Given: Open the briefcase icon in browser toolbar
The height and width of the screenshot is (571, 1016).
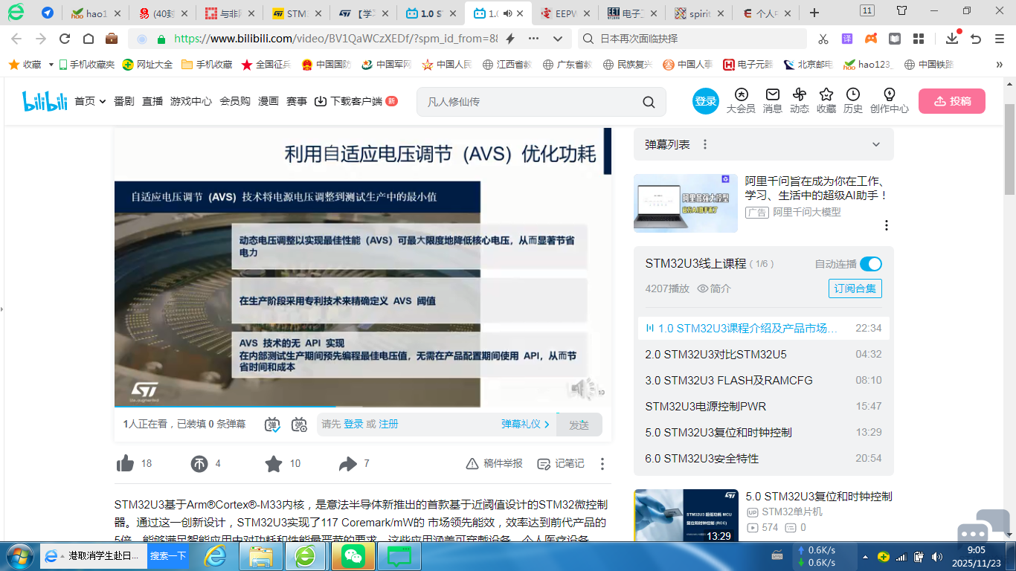Looking at the screenshot, I should point(112,39).
